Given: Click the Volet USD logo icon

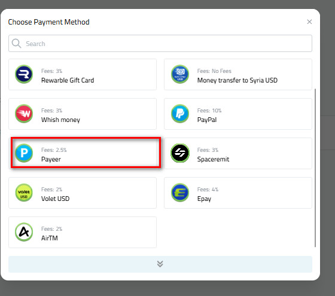Looking at the screenshot, I should 24,193.
